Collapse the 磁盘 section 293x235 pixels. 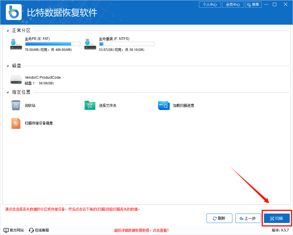pyautogui.click(x=8, y=66)
